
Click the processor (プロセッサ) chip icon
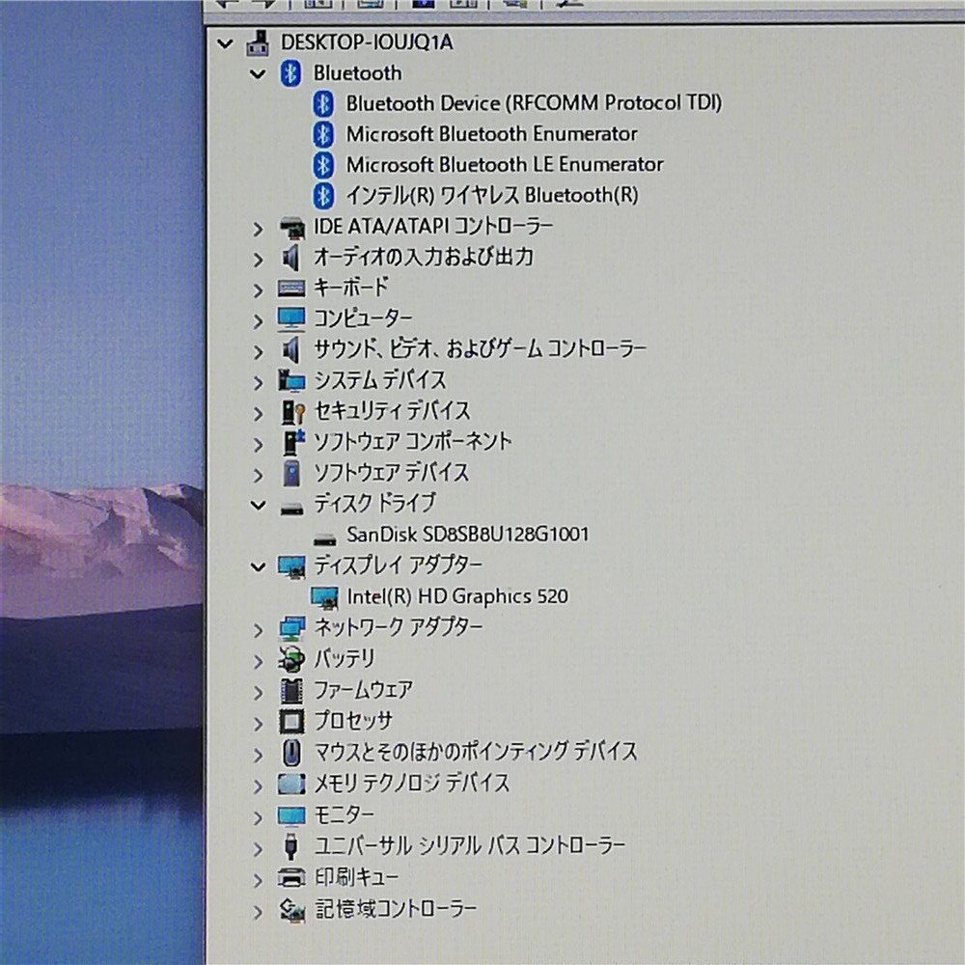click(289, 721)
